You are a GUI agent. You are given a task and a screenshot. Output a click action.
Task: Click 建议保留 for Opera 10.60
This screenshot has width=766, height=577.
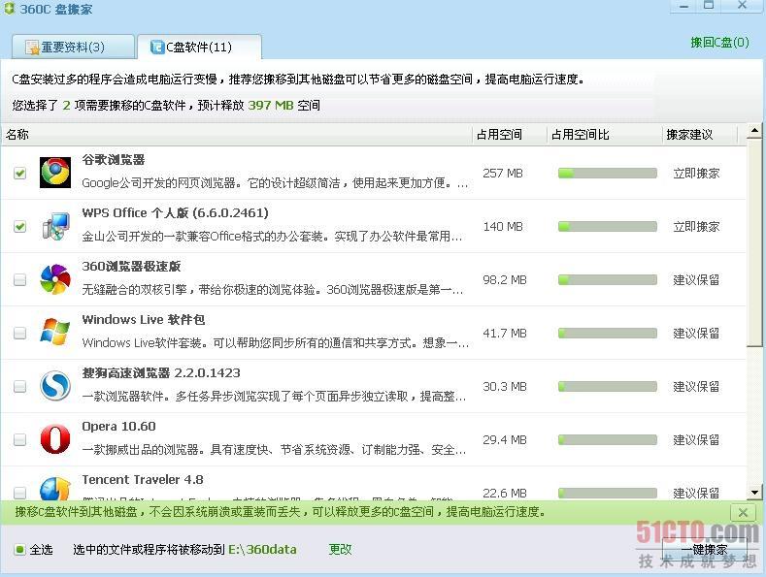696,440
